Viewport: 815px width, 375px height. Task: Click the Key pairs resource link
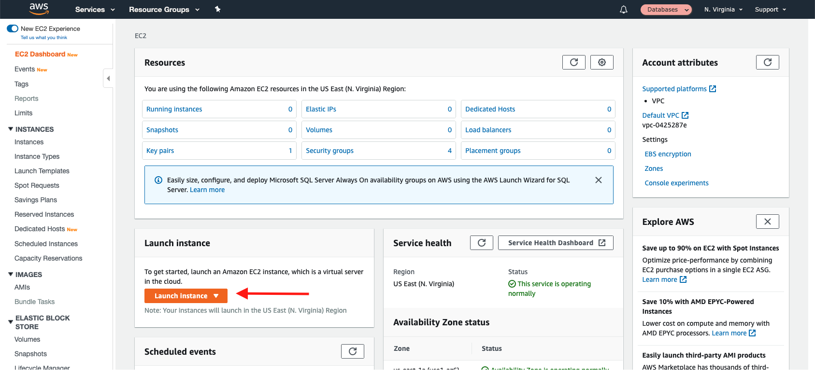click(x=160, y=151)
